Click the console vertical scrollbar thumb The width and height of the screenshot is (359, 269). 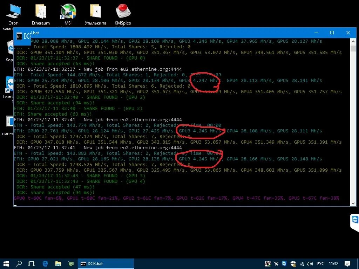353,48
